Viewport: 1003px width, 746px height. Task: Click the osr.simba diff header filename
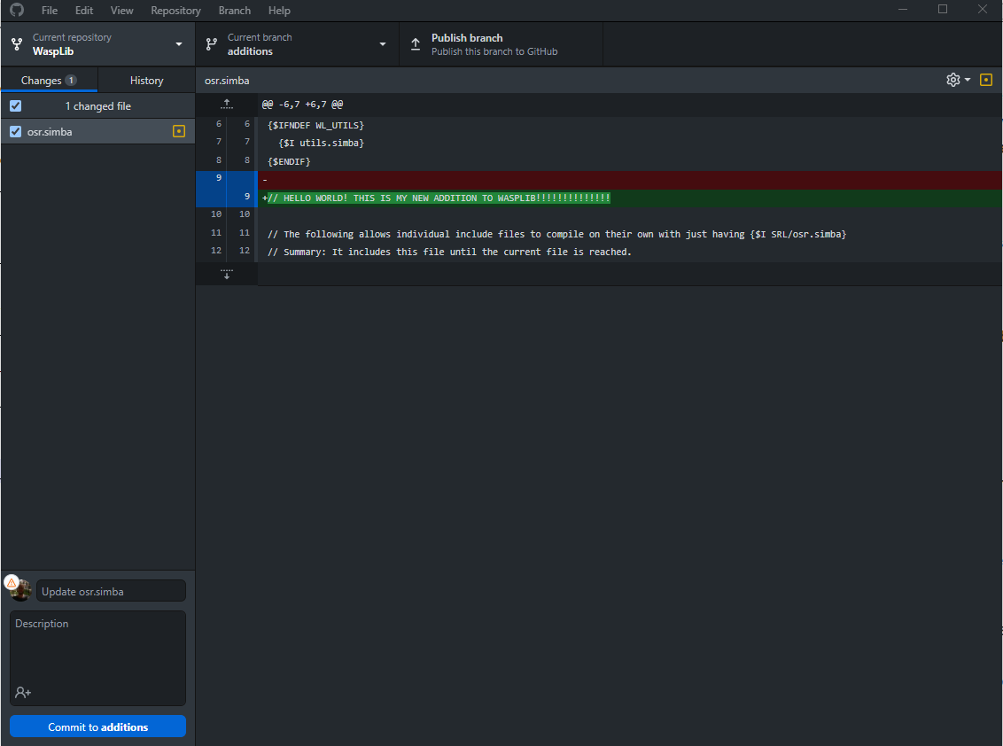coord(227,81)
